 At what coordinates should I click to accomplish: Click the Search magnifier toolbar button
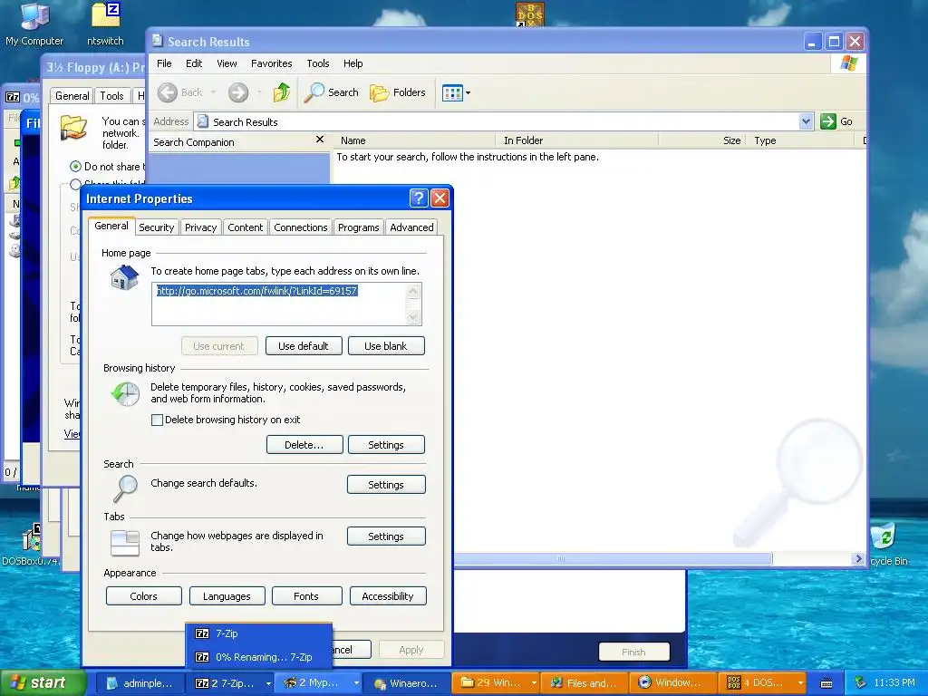pos(332,92)
